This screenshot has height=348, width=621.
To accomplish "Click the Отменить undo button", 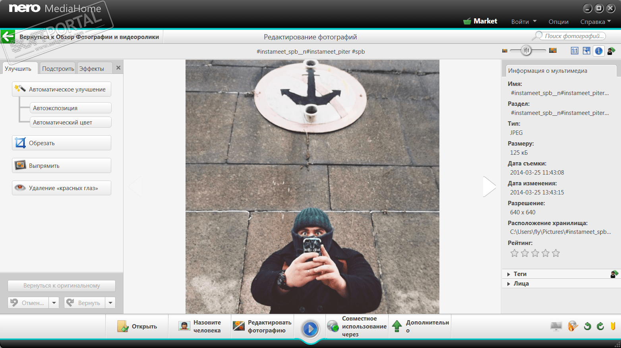I will point(28,303).
